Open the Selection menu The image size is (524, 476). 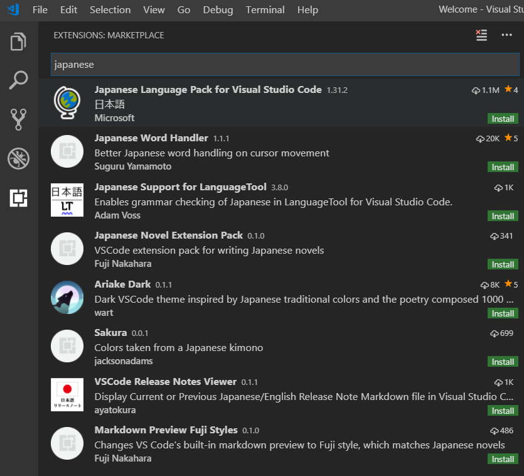click(x=110, y=9)
